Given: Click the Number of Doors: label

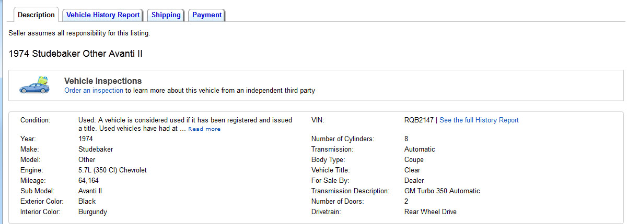Looking at the screenshot, I should tap(339, 201).
